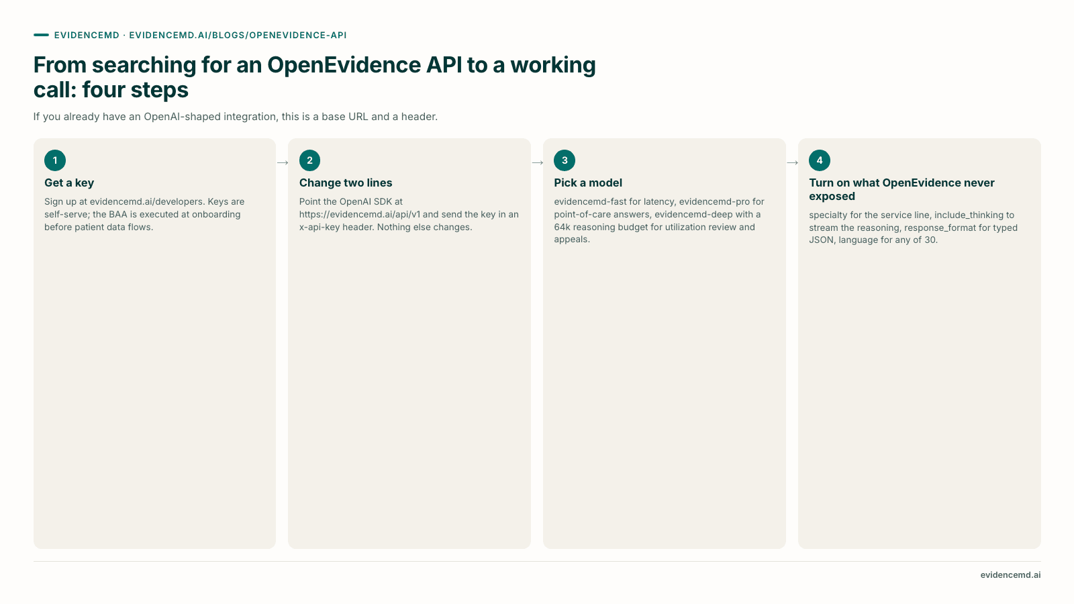
Task: Click the 'Pick a model' card title
Action: (588, 183)
